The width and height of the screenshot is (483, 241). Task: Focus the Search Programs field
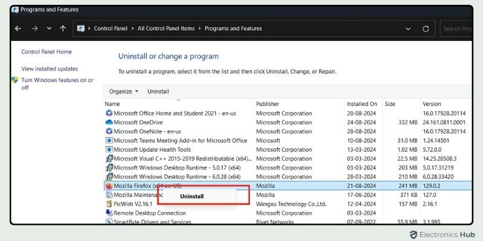[456, 28]
